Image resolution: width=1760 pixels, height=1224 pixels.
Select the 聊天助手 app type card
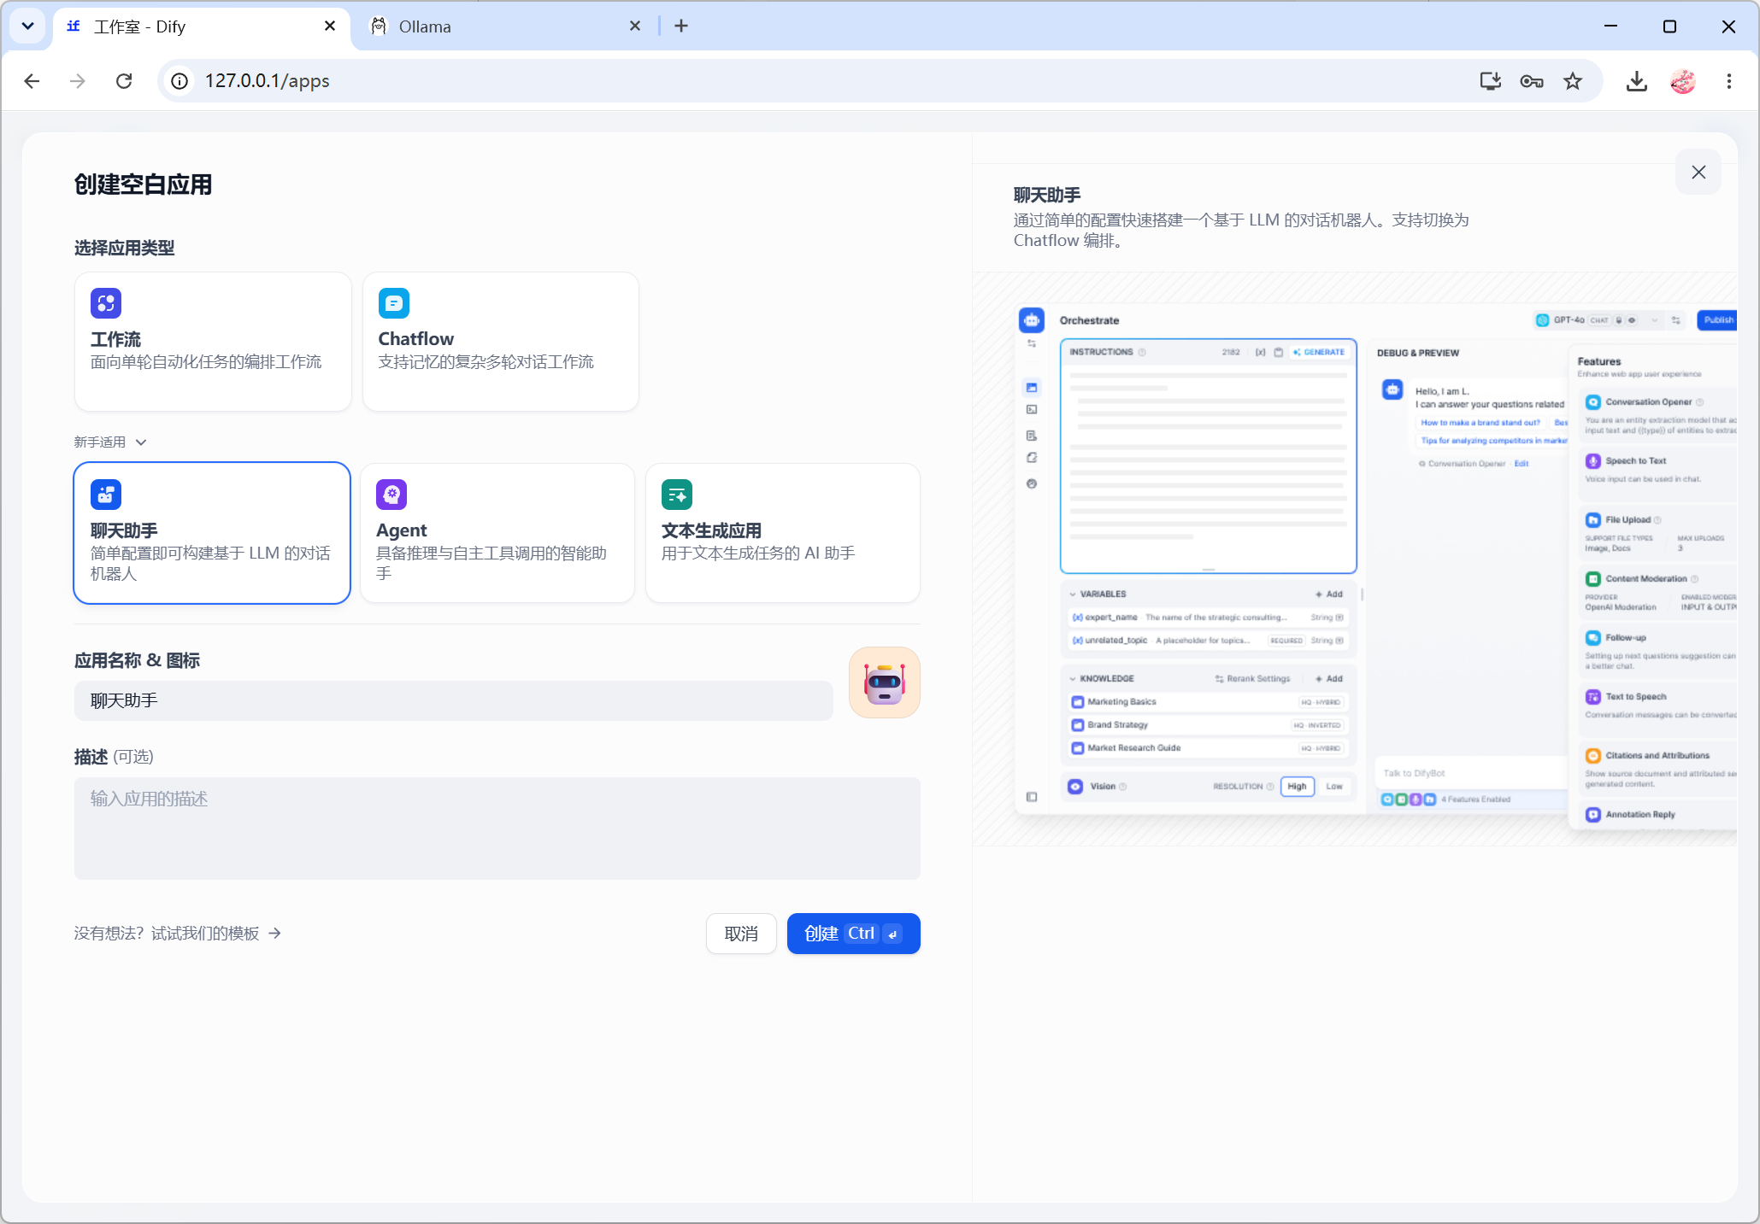[x=212, y=533]
